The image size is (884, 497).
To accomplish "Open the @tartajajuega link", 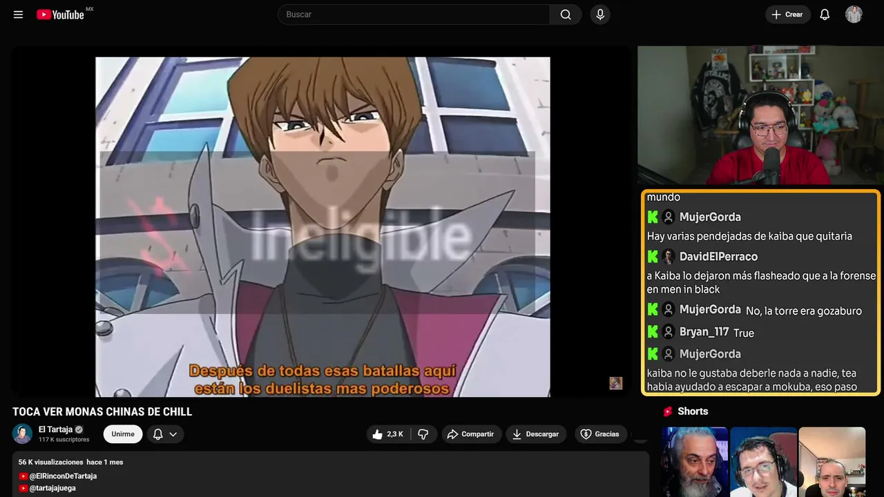I will [x=52, y=488].
